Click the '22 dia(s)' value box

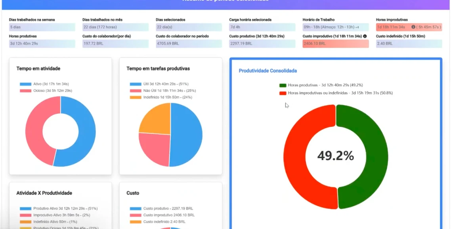[189, 27]
